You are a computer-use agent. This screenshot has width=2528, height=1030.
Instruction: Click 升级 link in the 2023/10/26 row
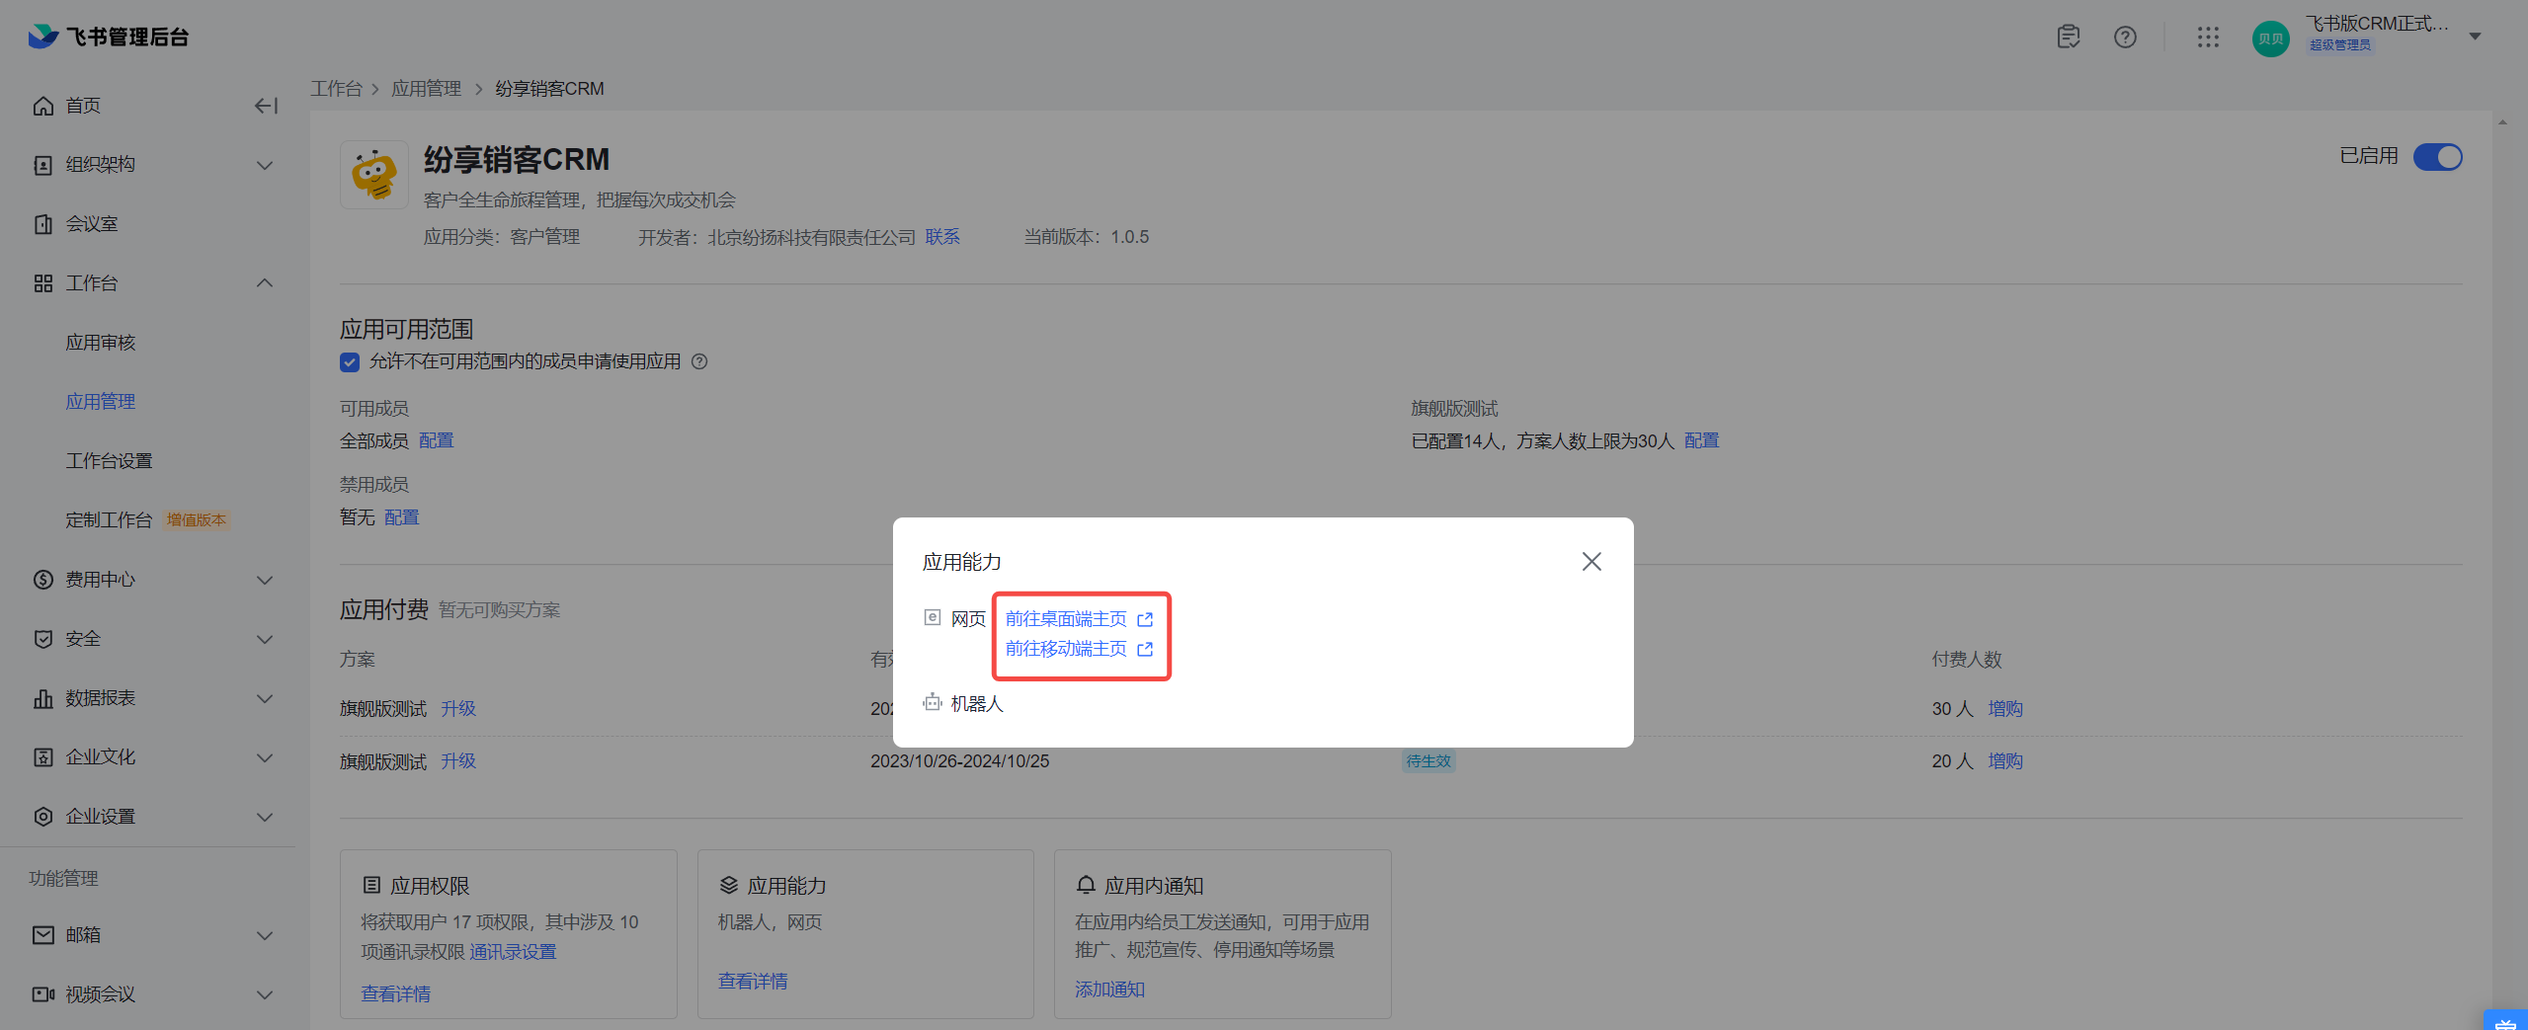pos(458,761)
